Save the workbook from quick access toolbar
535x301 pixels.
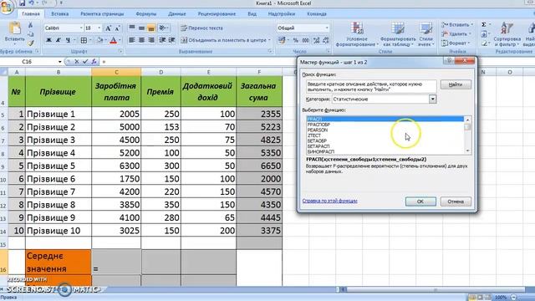[x=23, y=3]
